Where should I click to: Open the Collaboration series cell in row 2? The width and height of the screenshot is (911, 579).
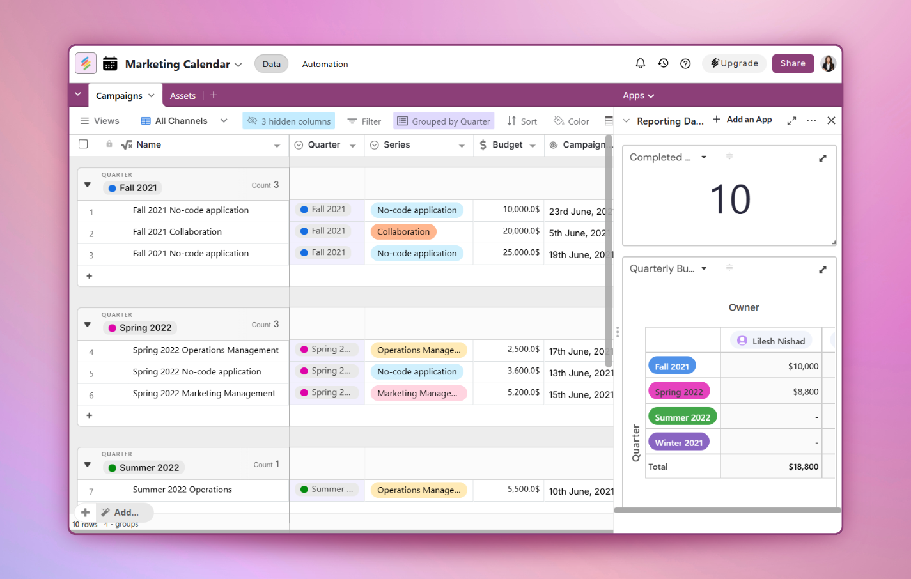pyautogui.click(x=403, y=232)
